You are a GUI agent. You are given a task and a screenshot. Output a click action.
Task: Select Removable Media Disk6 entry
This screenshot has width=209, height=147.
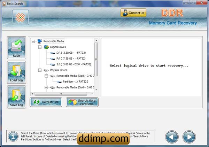pyautogui.click(x=75, y=87)
